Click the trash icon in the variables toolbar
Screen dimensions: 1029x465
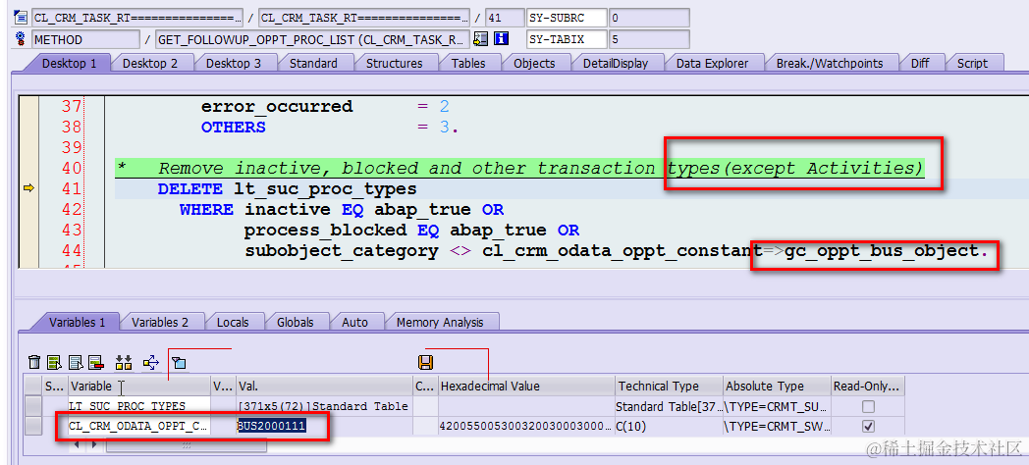pos(34,362)
